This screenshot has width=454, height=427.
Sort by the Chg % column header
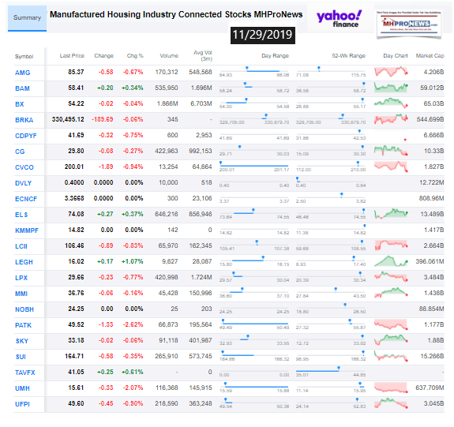[135, 55]
